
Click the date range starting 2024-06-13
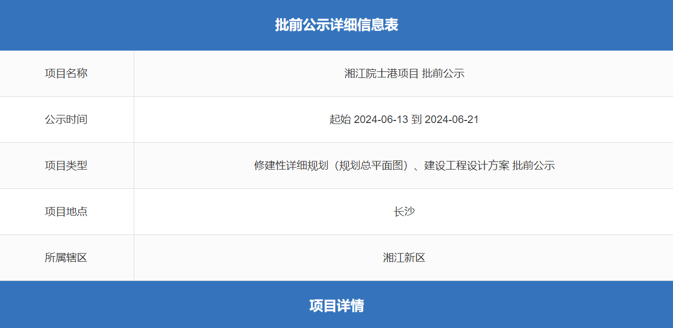(x=404, y=119)
